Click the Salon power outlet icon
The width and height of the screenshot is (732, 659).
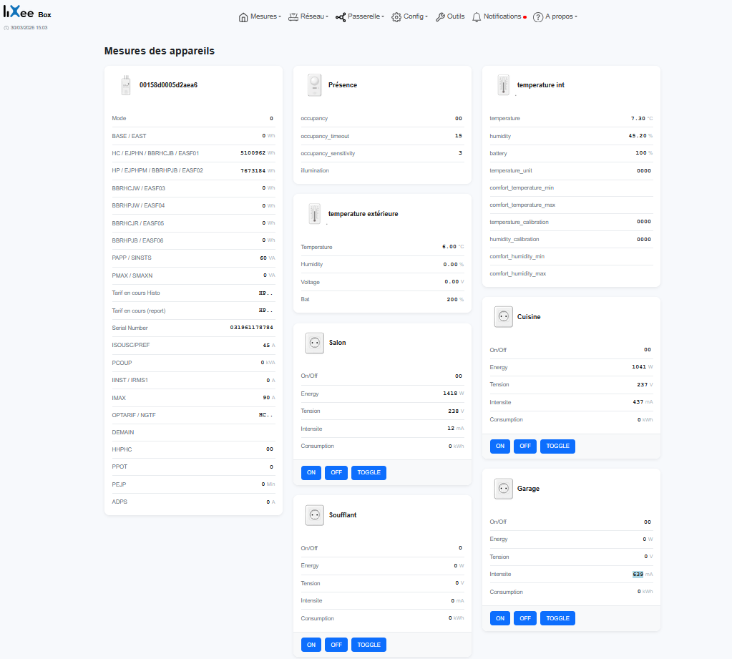click(x=314, y=343)
